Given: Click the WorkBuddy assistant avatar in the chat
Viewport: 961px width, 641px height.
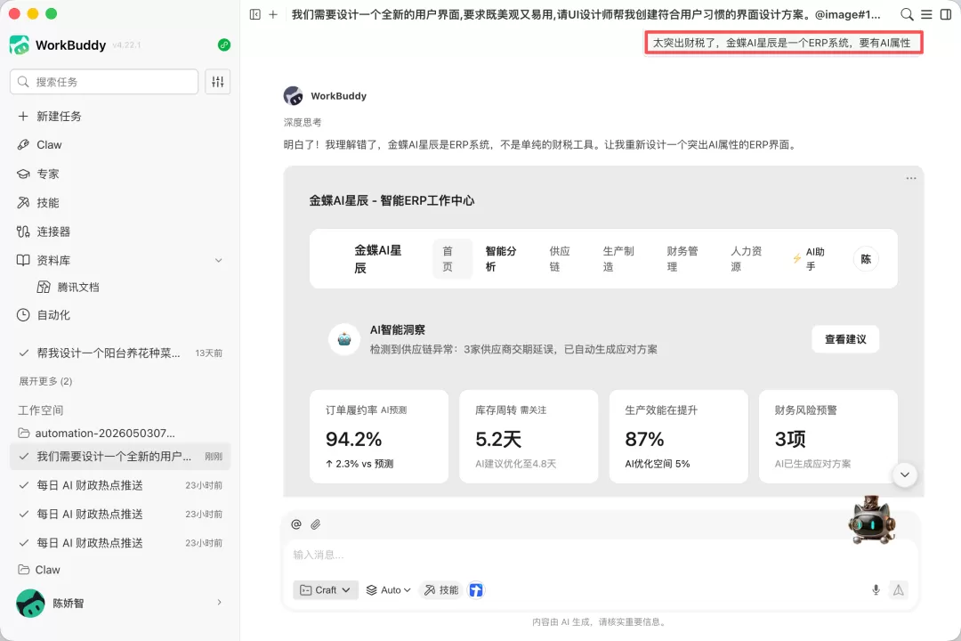Looking at the screenshot, I should tap(293, 95).
